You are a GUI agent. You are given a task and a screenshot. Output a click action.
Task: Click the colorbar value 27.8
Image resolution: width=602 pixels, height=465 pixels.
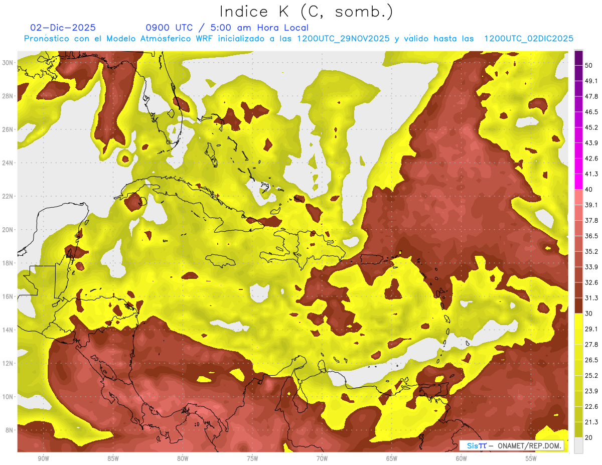[592, 344]
